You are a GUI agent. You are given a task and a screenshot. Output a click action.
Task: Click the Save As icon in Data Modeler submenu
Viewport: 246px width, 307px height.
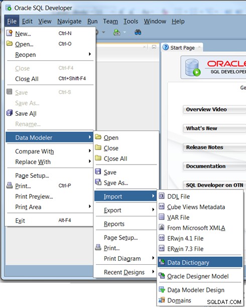pyautogui.click(x=98, y=182)
